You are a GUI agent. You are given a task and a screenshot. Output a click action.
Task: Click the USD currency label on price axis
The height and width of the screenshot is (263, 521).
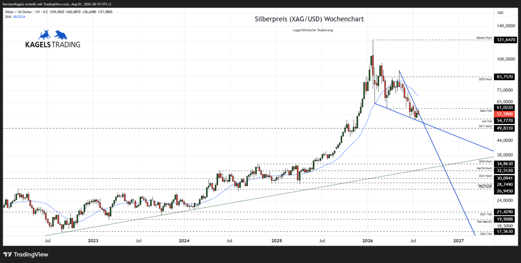tap(500, 12)
